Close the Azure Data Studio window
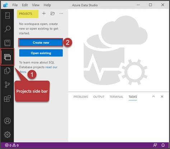The image size is (170, 149). tap(163, 5)
